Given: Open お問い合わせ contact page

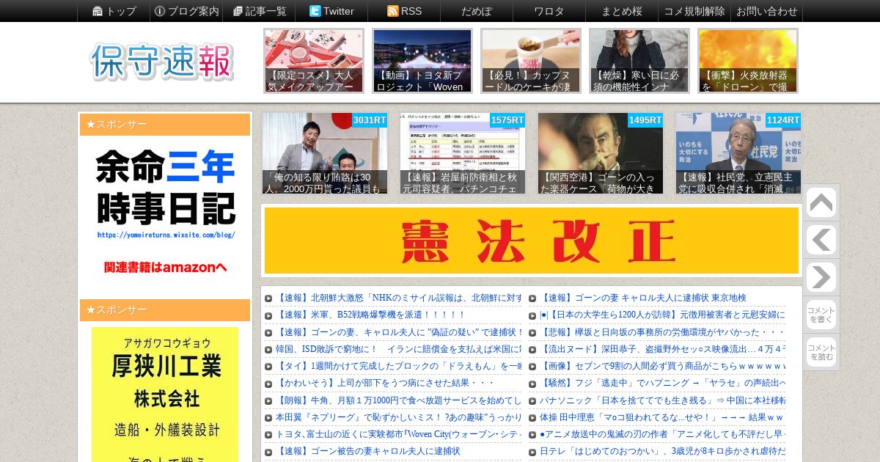Looking at the screenshot, I should [766, 11].
